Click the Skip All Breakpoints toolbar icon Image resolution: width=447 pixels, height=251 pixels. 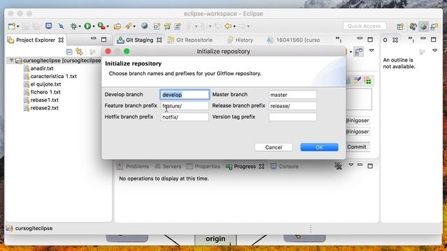click(x=61, y=26)
